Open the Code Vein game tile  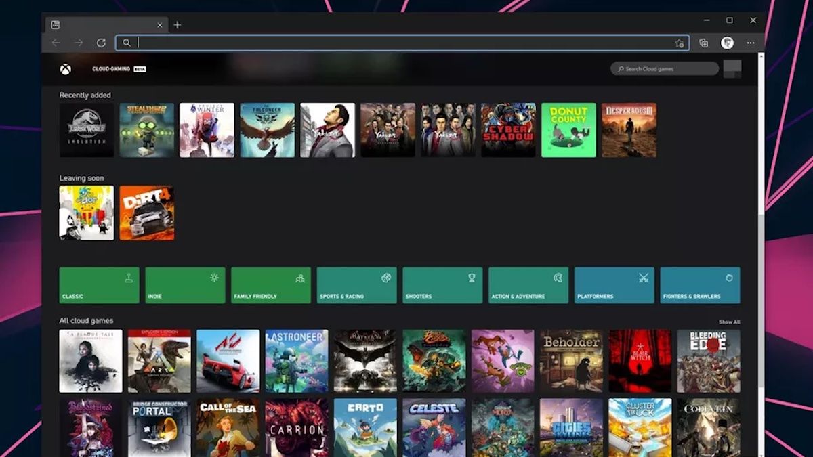(709, 427)
